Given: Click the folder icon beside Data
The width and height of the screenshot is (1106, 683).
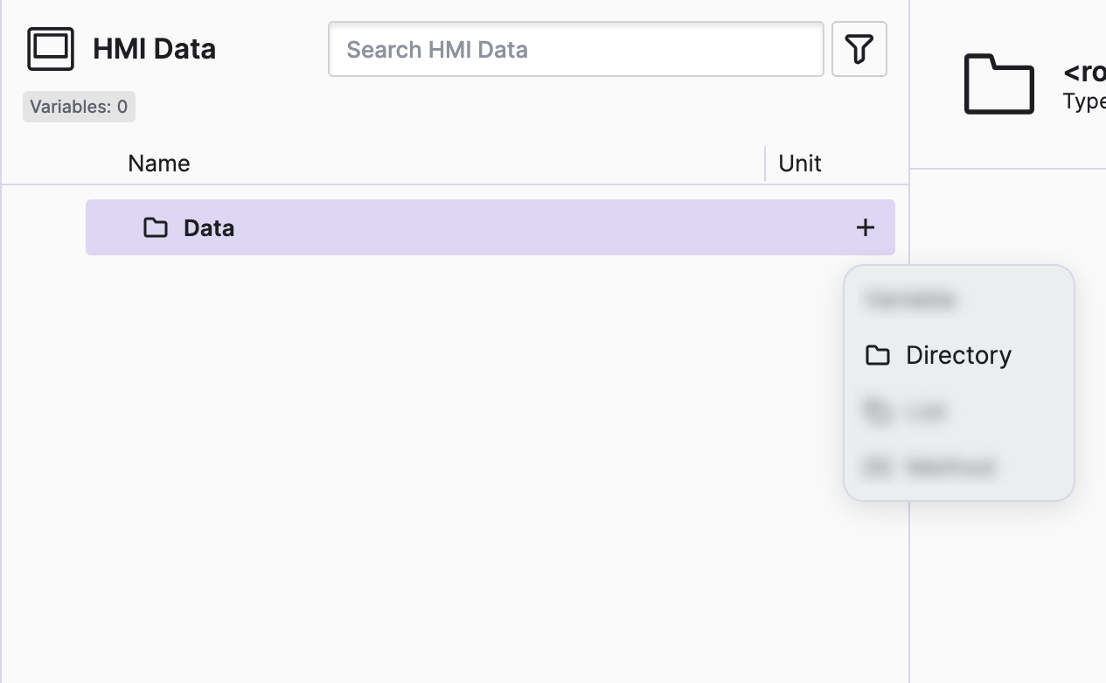Looking at the screenshot, I should click(156, 228).
